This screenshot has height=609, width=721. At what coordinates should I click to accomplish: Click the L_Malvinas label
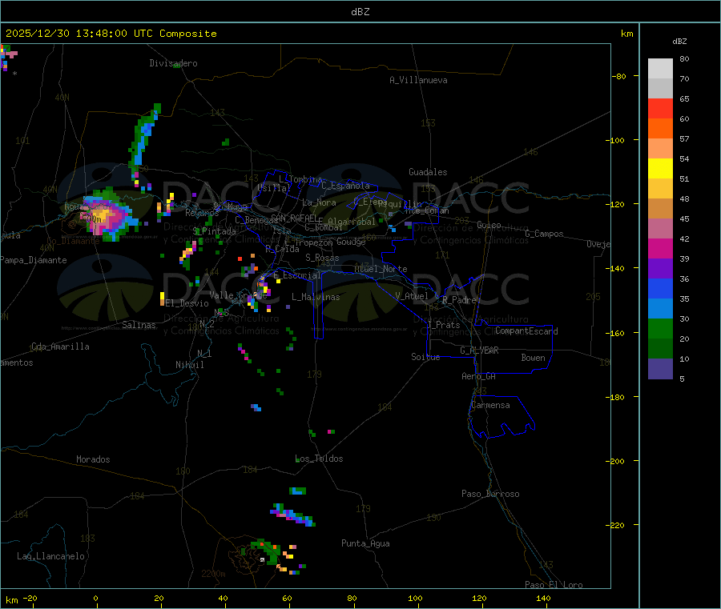coord(316,297)
